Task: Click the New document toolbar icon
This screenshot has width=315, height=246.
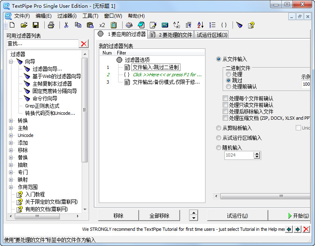Action: tap(12, 25)
